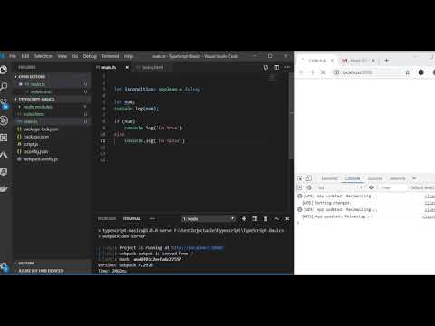
Task: Open the Go menu
Action: (x=75, y=56)
